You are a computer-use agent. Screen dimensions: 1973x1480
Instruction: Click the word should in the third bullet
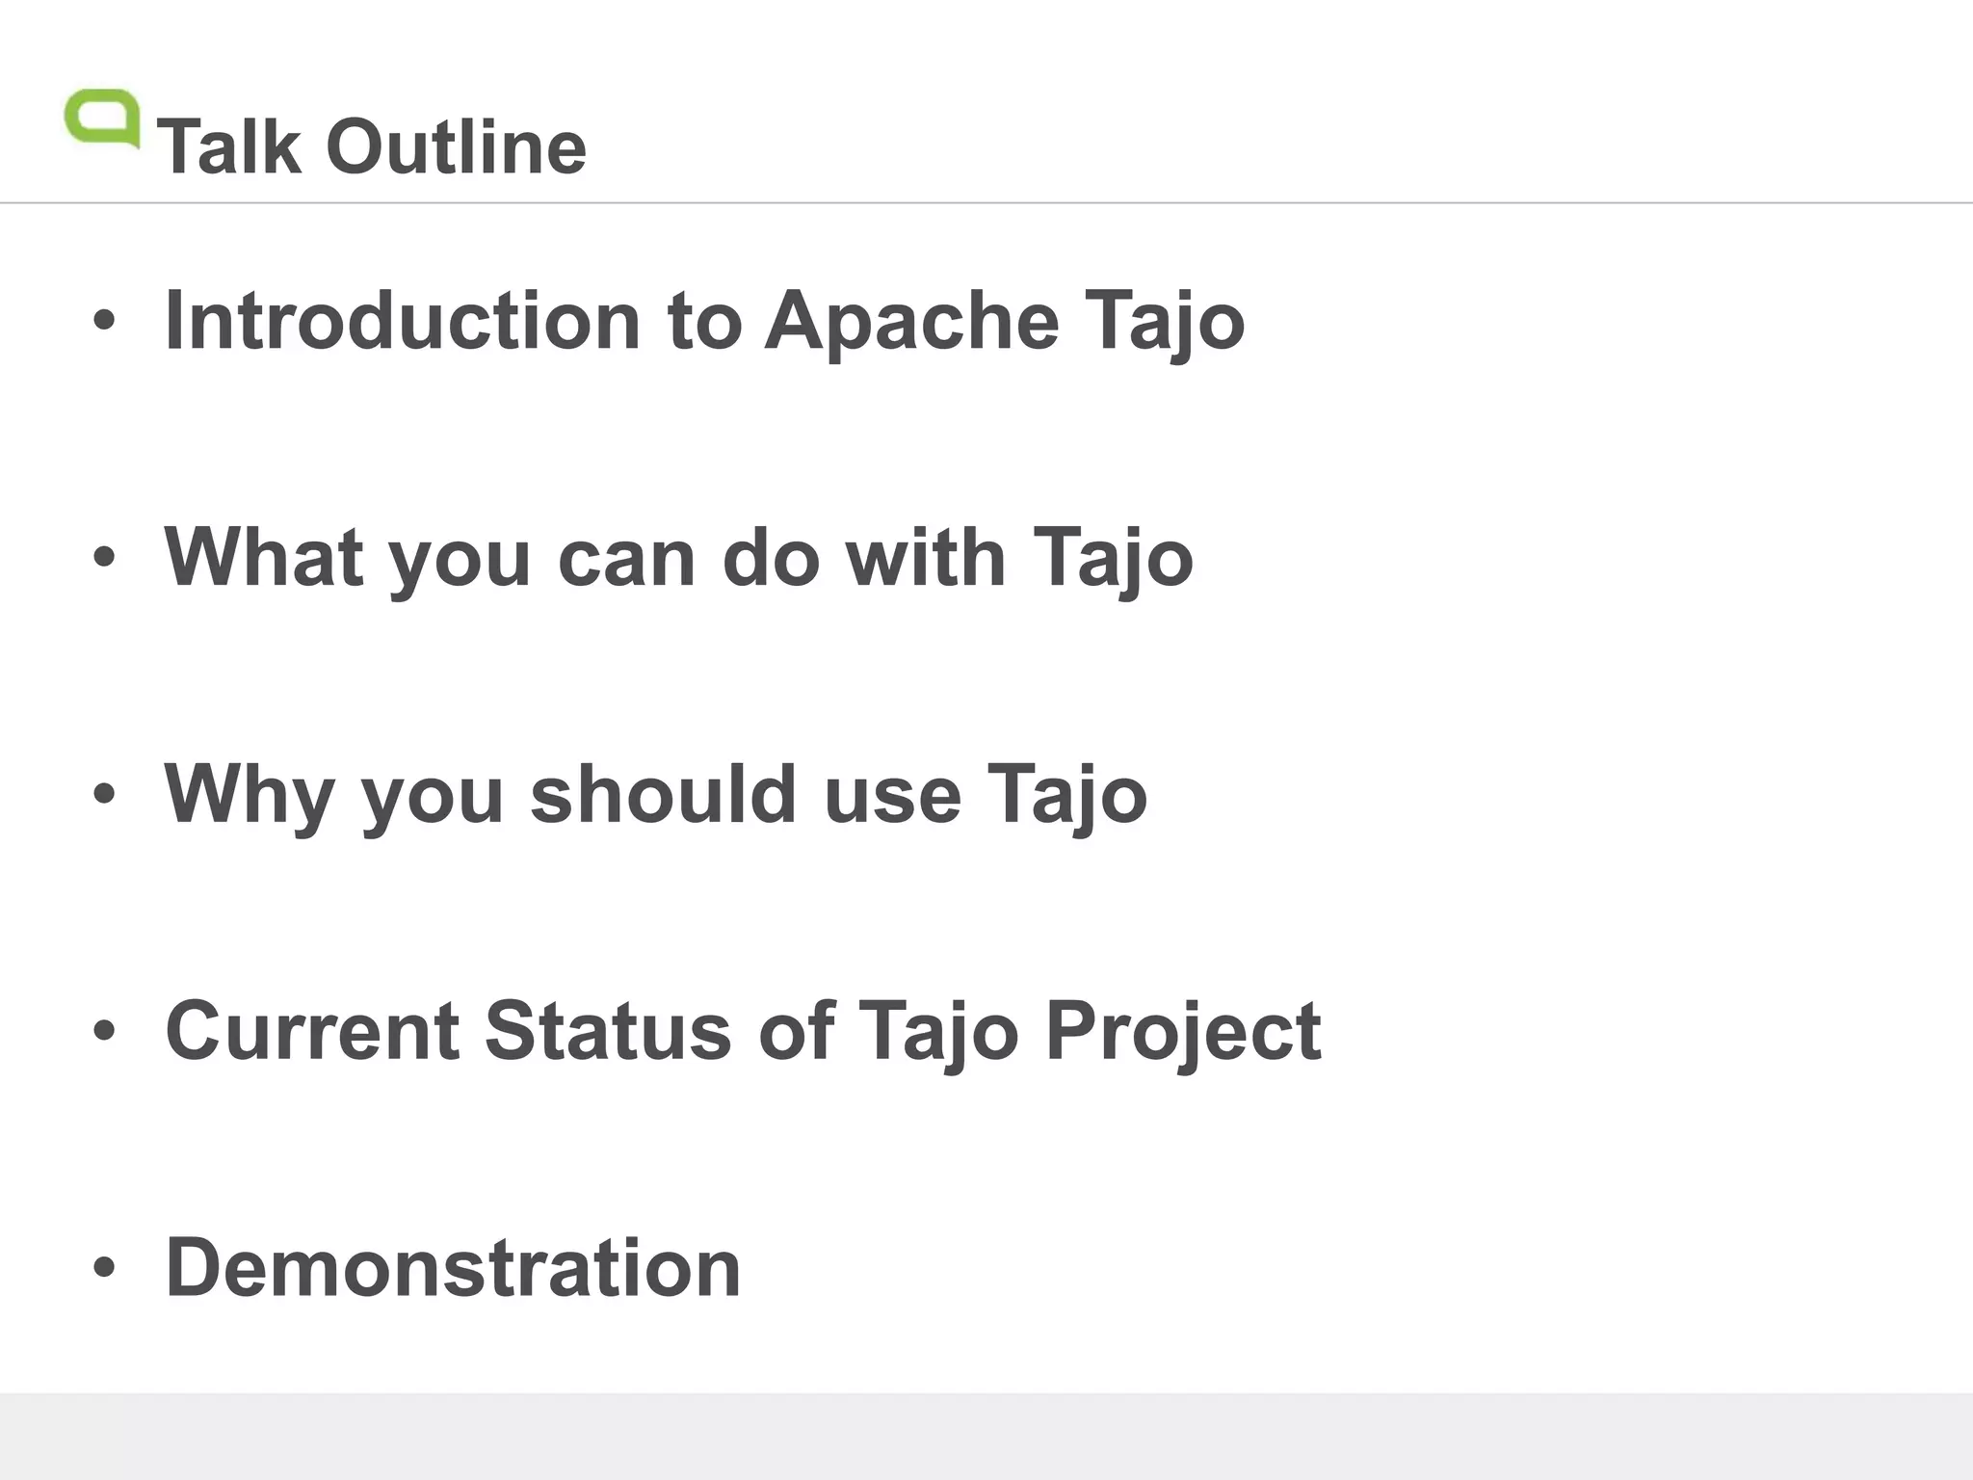click(x=664, y=794)
